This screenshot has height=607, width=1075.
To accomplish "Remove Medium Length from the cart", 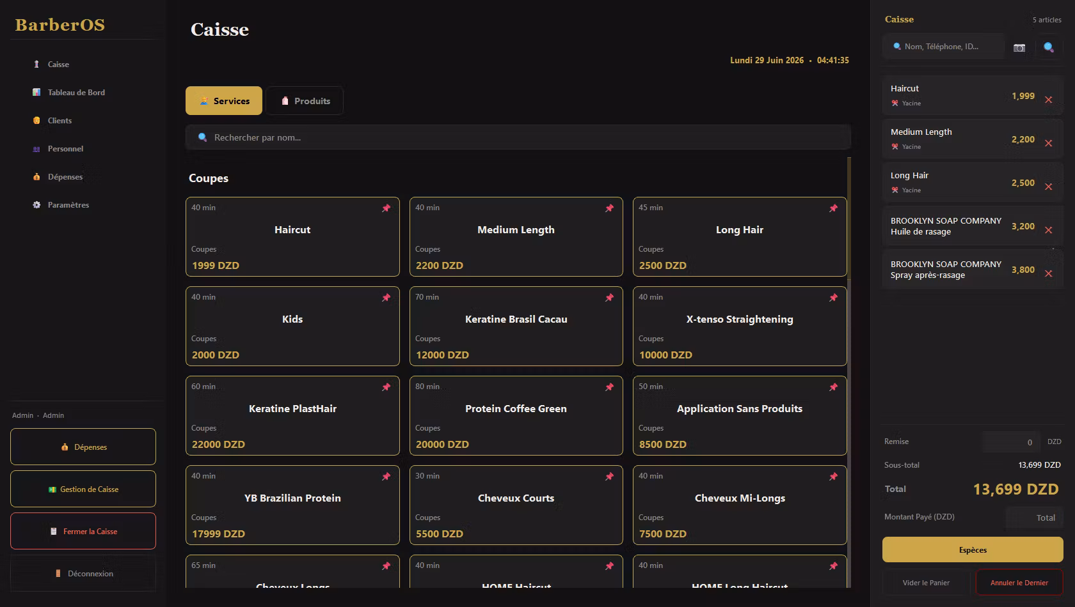I will coord(1048,143).
